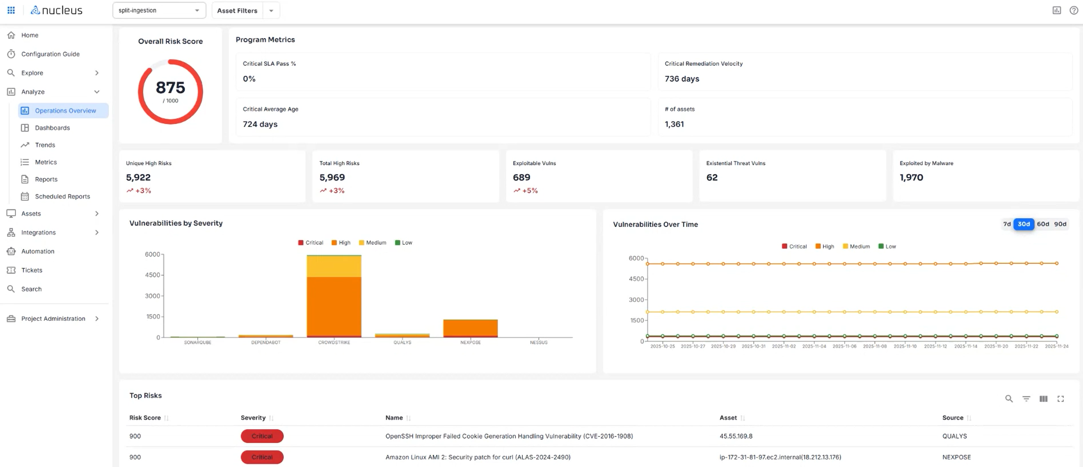Screen dimensions: 1083x467
Task: Collapse the Analyze section chevron
Action: 97,92
